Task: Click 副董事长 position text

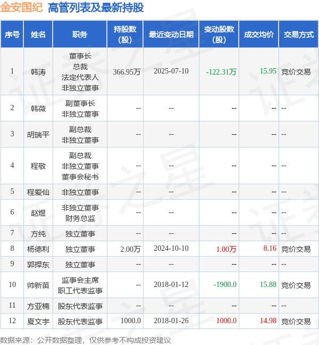Action: (x=80, y=103)
